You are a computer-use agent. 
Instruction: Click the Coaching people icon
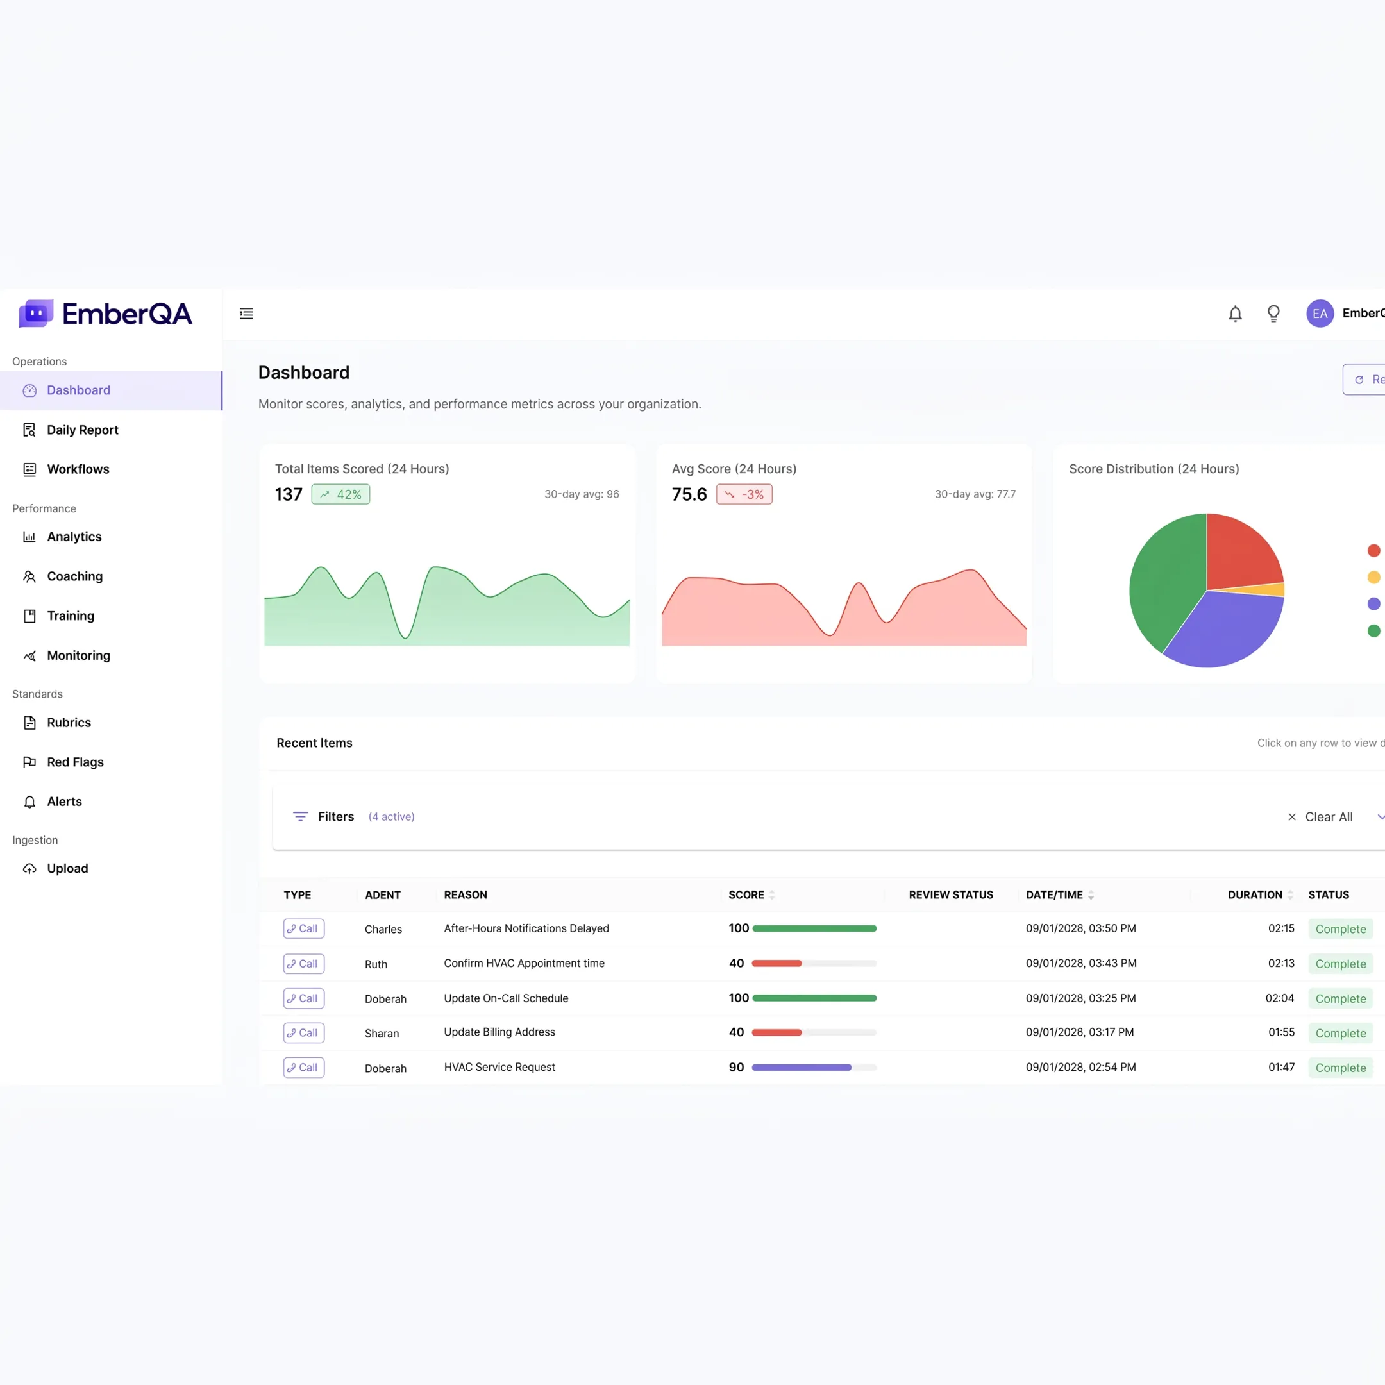(29, 576)
